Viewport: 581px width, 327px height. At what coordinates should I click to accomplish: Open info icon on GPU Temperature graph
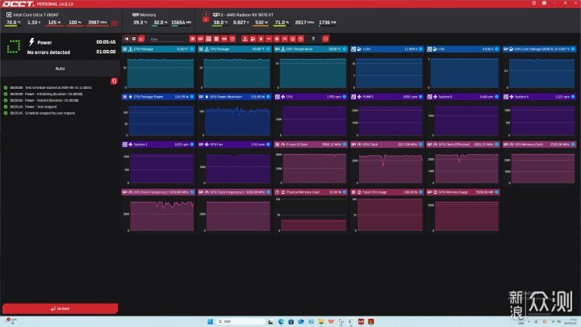[345, 49]
